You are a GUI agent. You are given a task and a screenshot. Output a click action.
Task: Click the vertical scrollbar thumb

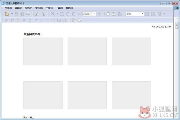(177, 25)
